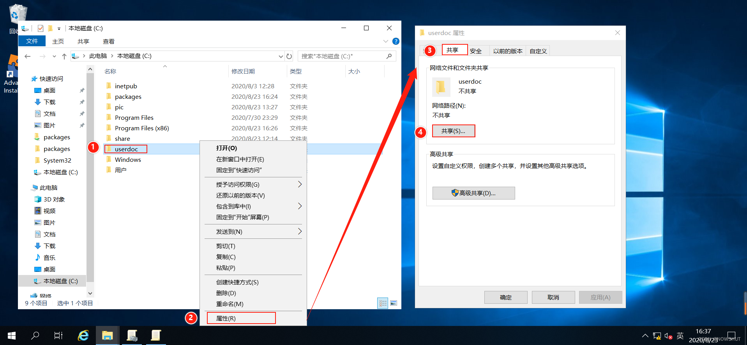Click the new folder icon in the title bar

(x=50, y=28)
